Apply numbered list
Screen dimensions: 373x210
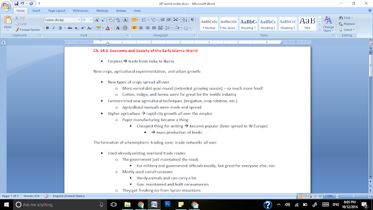pos(144,20)
